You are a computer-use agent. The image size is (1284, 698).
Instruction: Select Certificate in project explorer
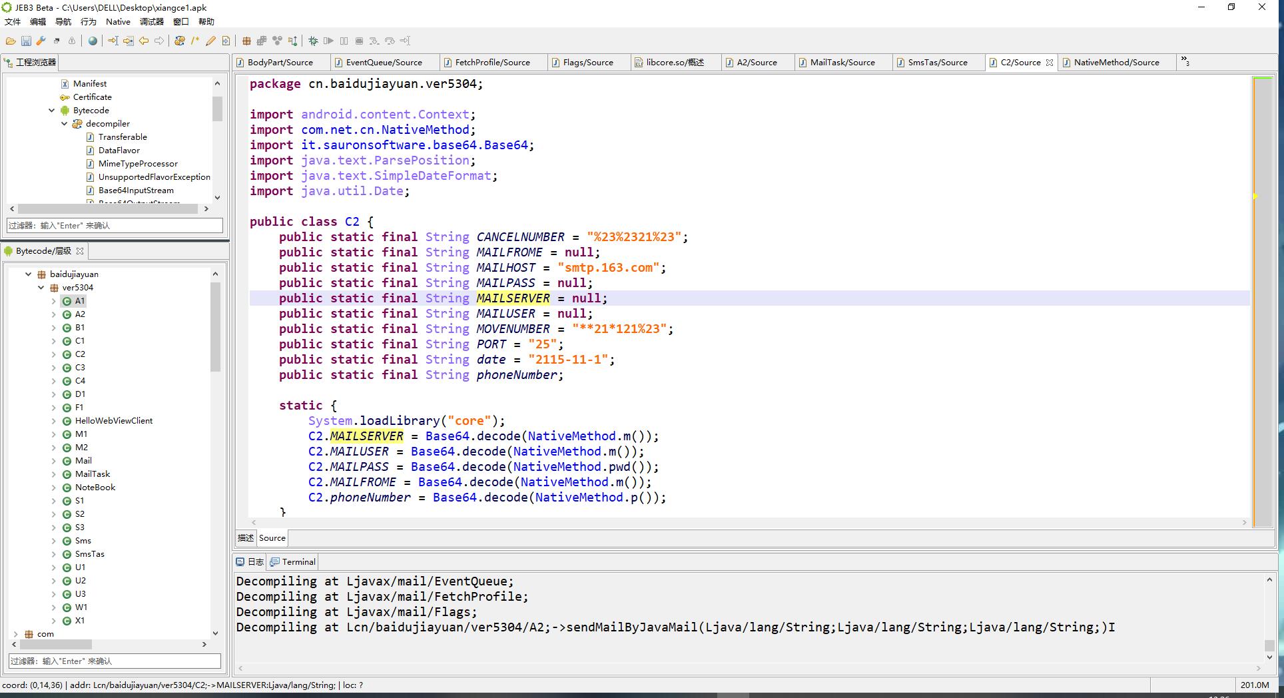92,97
